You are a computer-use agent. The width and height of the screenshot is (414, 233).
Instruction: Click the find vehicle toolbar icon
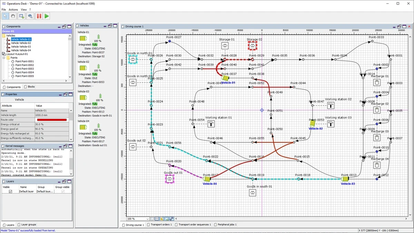click(30, 16)
